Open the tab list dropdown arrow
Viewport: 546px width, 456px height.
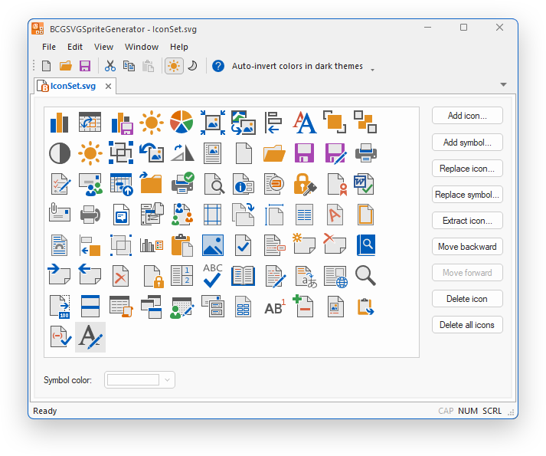click(503, 85)
